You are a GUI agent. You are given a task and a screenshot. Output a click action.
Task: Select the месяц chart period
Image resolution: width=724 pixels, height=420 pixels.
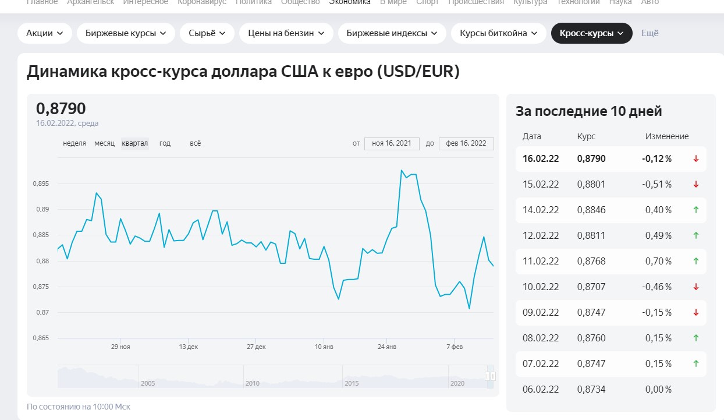point(105,143)
